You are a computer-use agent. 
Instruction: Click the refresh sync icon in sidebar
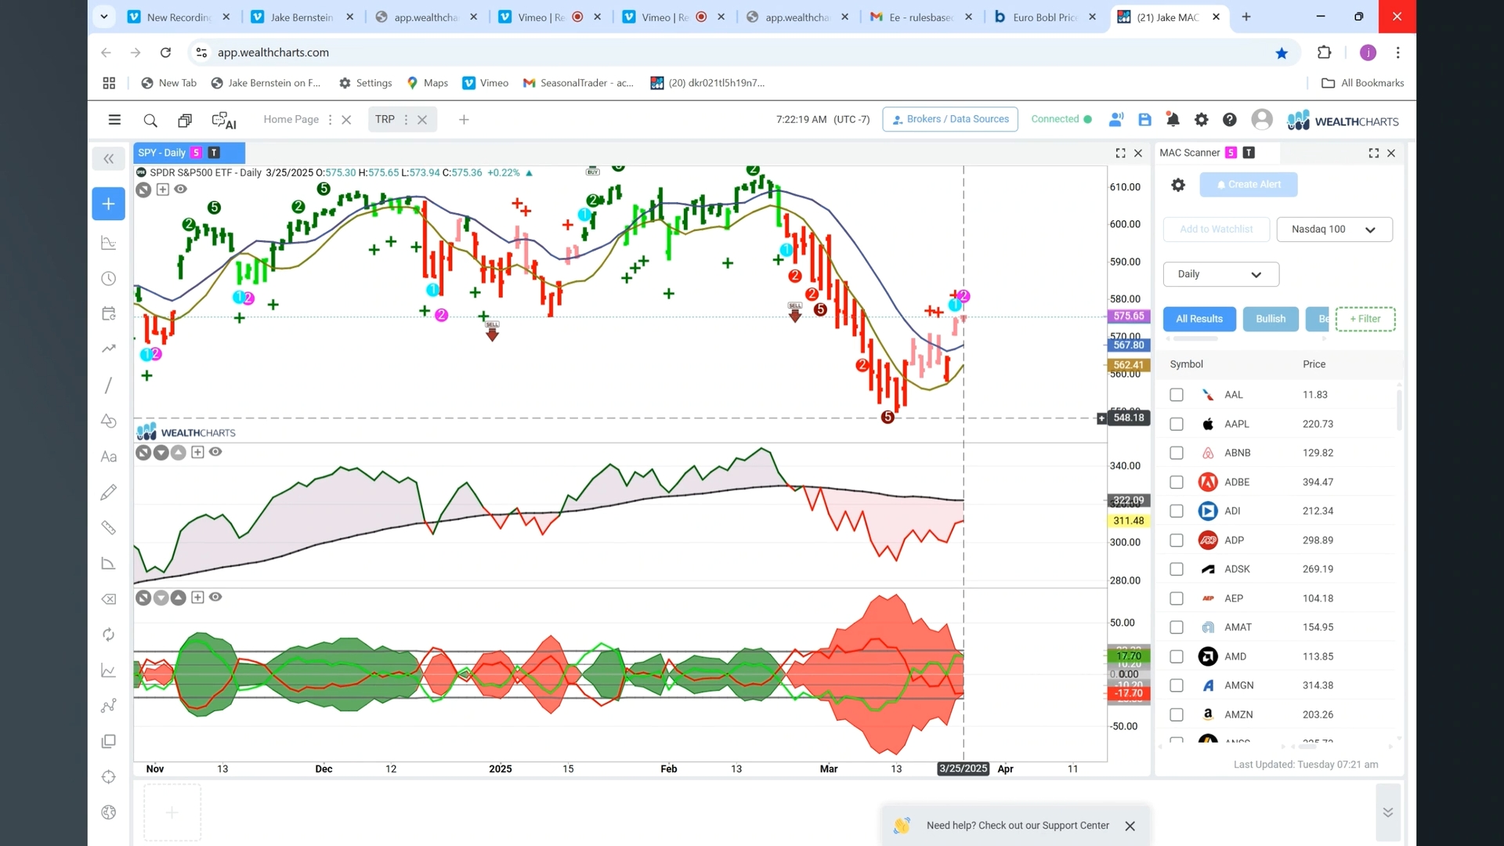[x=109, y=634]
